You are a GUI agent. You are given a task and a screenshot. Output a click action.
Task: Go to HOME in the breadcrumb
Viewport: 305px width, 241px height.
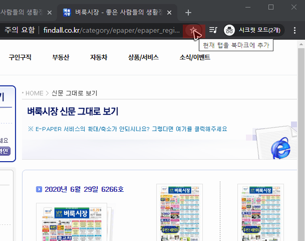click(35, 93)
